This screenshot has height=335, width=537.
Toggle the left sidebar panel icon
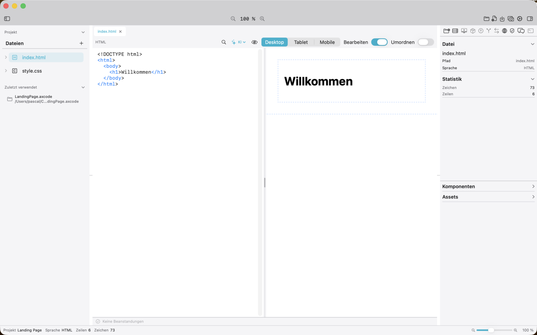pyautogui.click(x=7, y=19)
